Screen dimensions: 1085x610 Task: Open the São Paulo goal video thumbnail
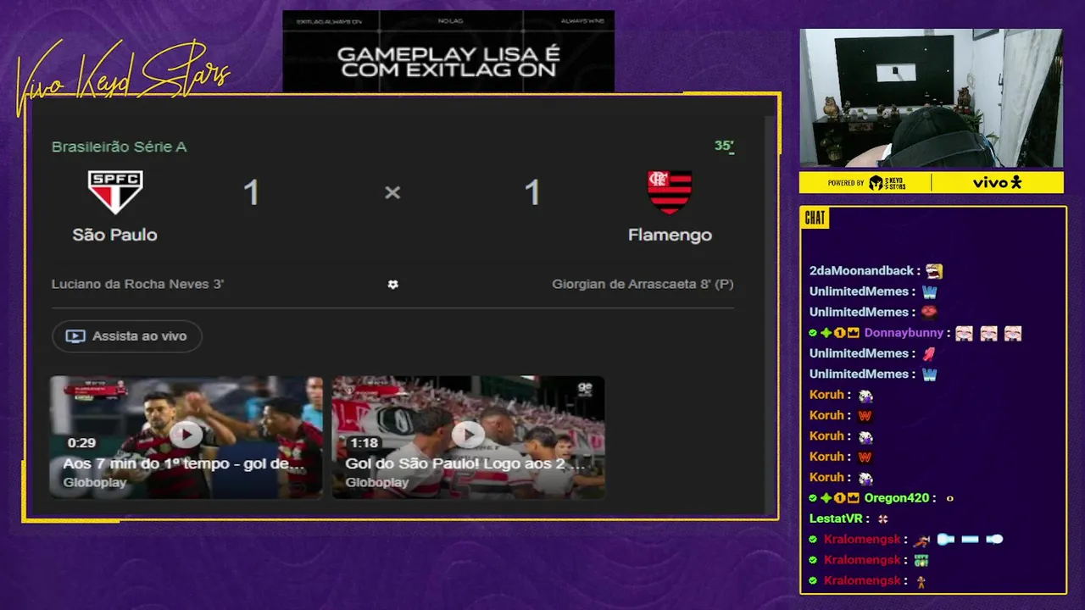468,437
